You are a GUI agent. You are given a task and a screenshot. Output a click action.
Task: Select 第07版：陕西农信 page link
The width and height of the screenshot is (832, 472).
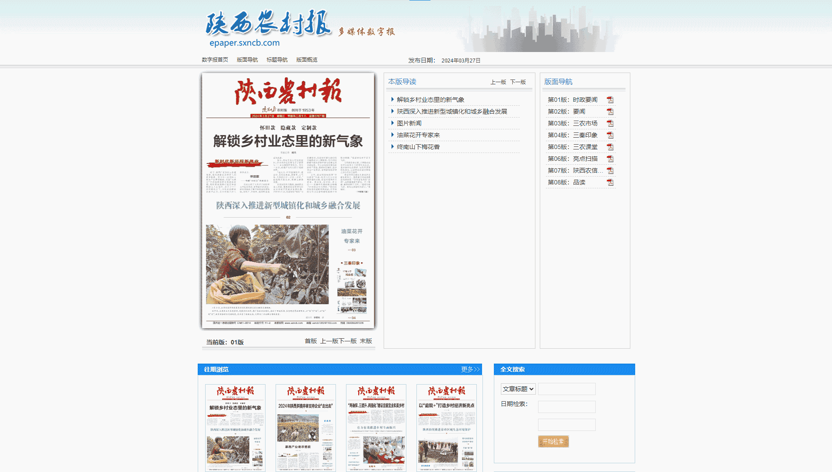[x=575, y=170]
